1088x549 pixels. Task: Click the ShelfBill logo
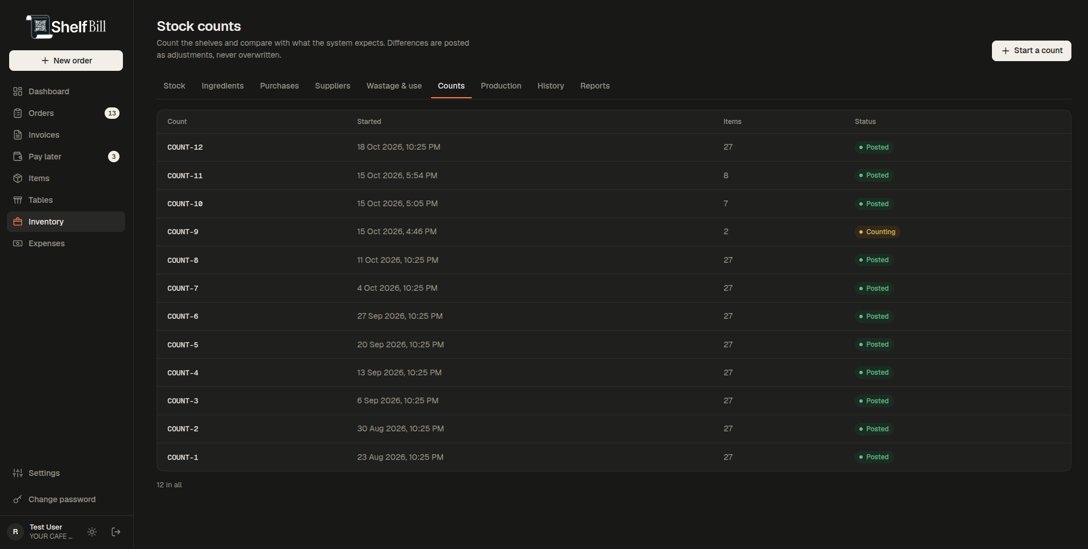point(66,27)
